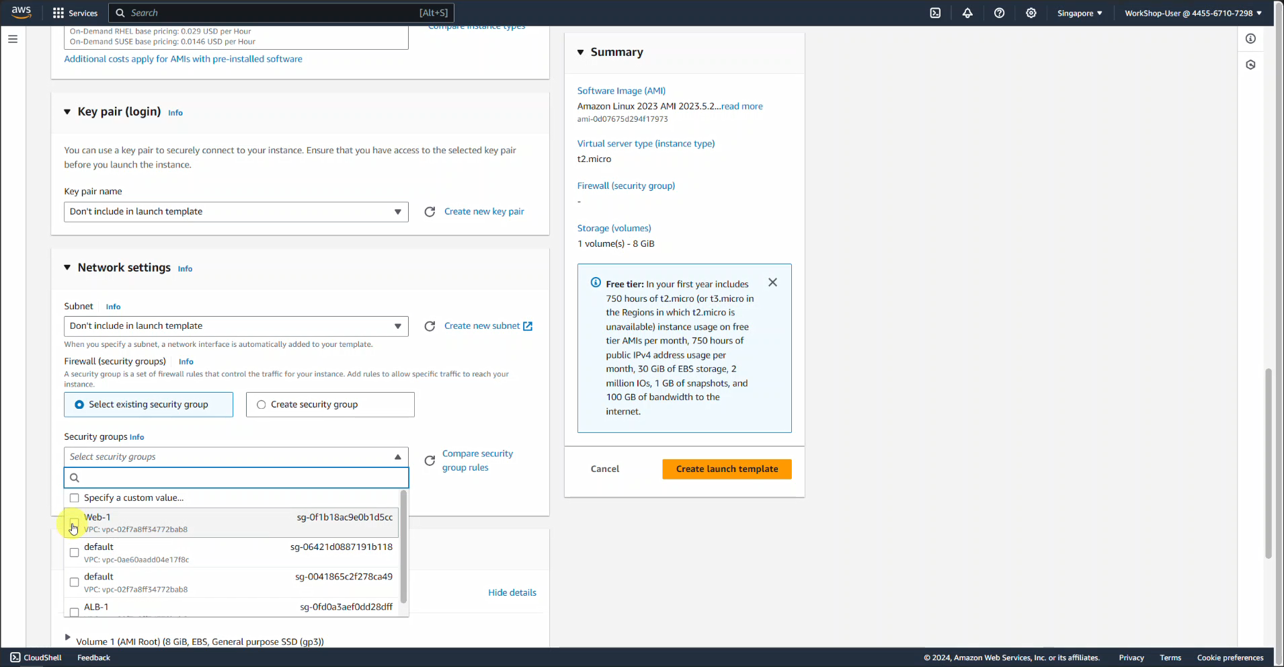The image size is (1284, 667).
Task: Open Info link next to Subnet
Action: (113, 307)
